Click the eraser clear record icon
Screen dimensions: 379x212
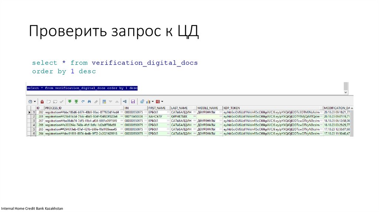(96, 101)
